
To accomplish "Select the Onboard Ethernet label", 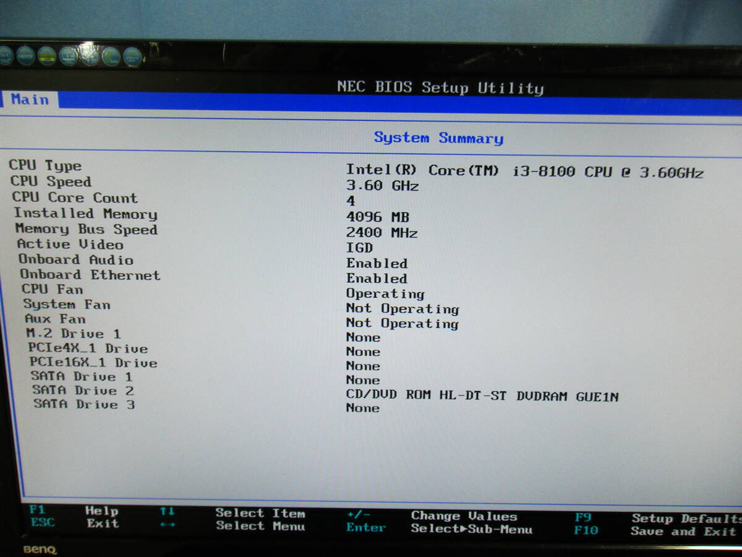I will tap(90, 274).
